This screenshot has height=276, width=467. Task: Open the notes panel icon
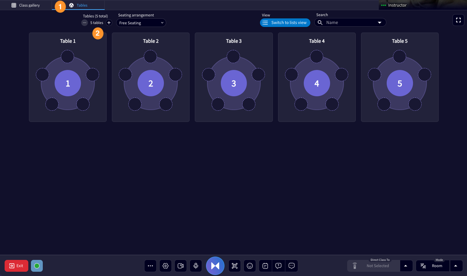pos(266,266)
